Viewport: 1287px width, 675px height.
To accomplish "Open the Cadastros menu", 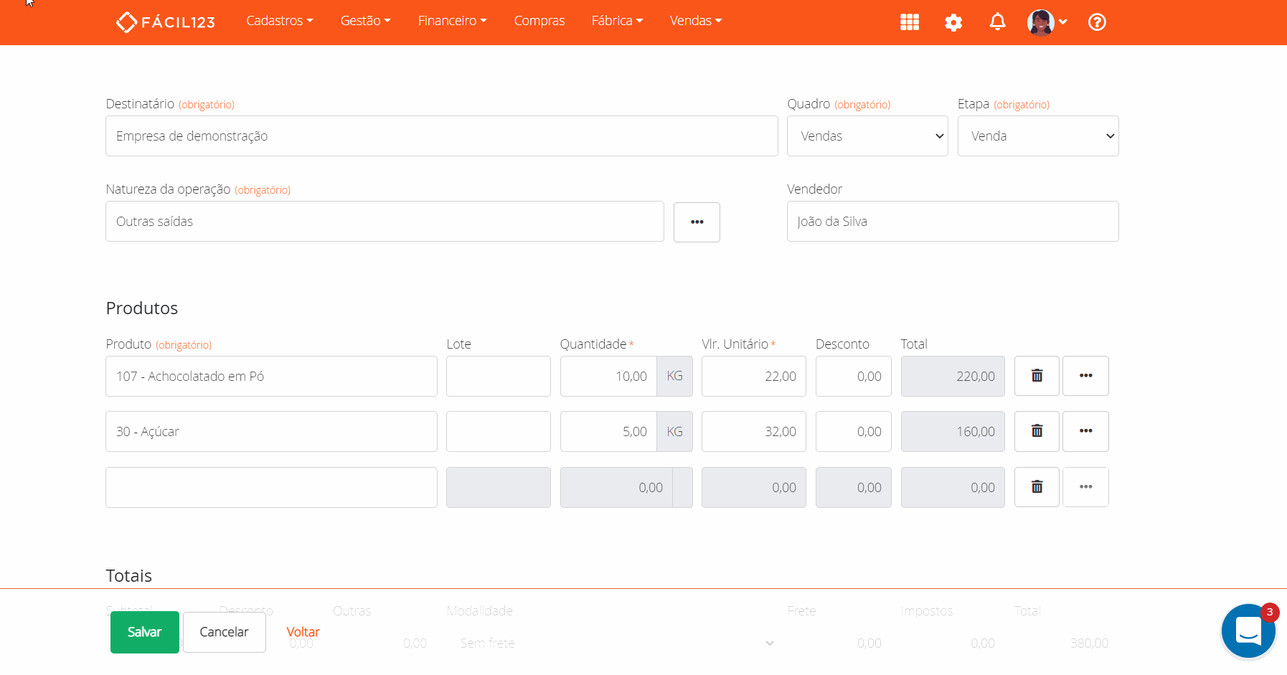I will coord(279,21).
